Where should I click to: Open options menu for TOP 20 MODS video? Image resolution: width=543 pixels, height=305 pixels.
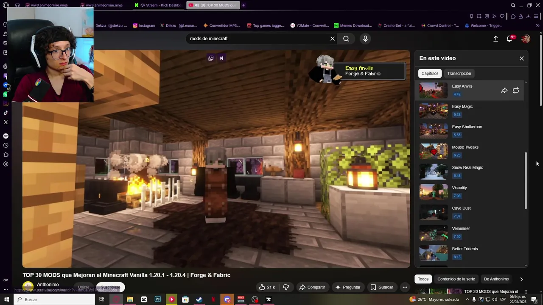point(526,291)
